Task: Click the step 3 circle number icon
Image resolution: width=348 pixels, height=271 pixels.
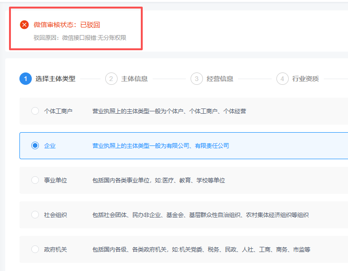Action: pos(197,79)
